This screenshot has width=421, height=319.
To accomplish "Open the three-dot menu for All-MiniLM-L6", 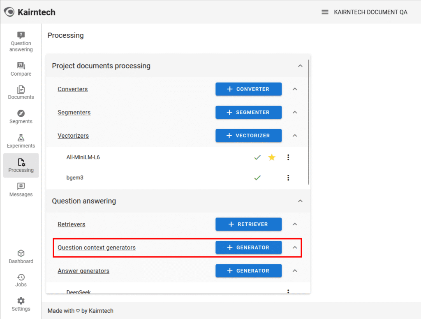I will 288,157.
